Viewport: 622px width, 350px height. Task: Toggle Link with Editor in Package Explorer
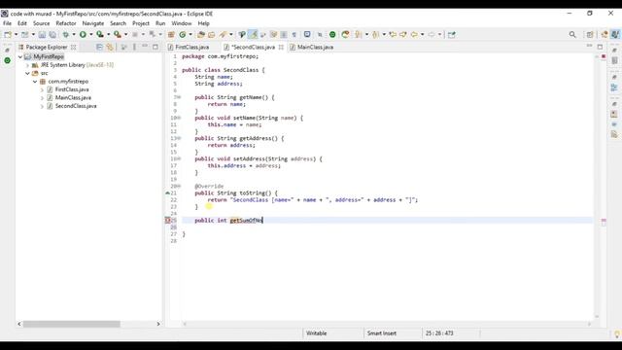110,47
